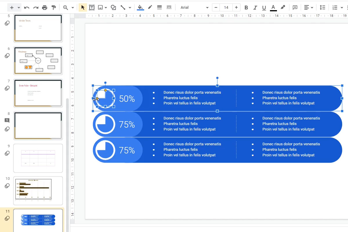This screenshot has width=348, height=232.
Task: Toggle Underline formatting
Action: [x=264, y=8]
